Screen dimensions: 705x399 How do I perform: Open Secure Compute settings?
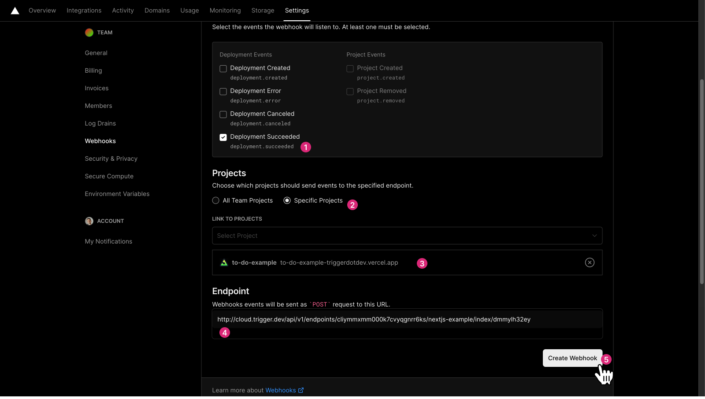109,176
